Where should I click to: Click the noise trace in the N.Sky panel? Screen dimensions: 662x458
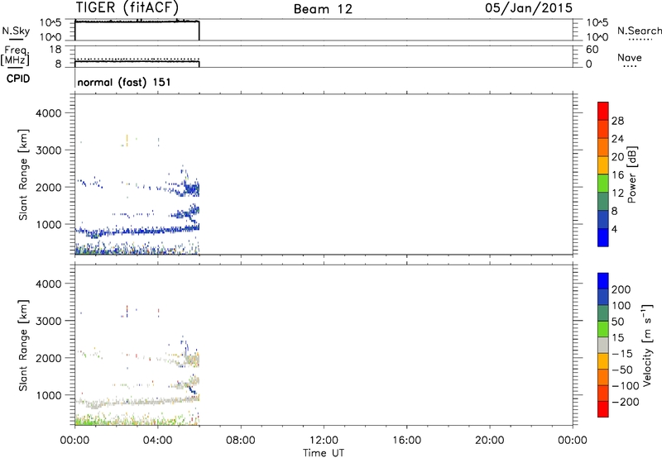click(x=137, y=21)
